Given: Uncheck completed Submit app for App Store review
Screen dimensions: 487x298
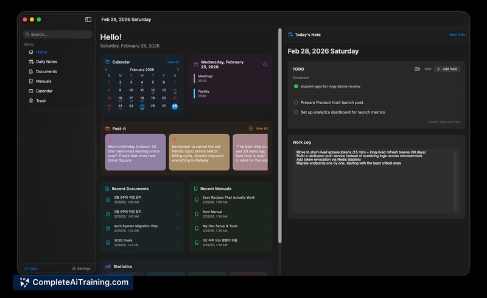Looking at the screenshot, I should coord(296,87).
